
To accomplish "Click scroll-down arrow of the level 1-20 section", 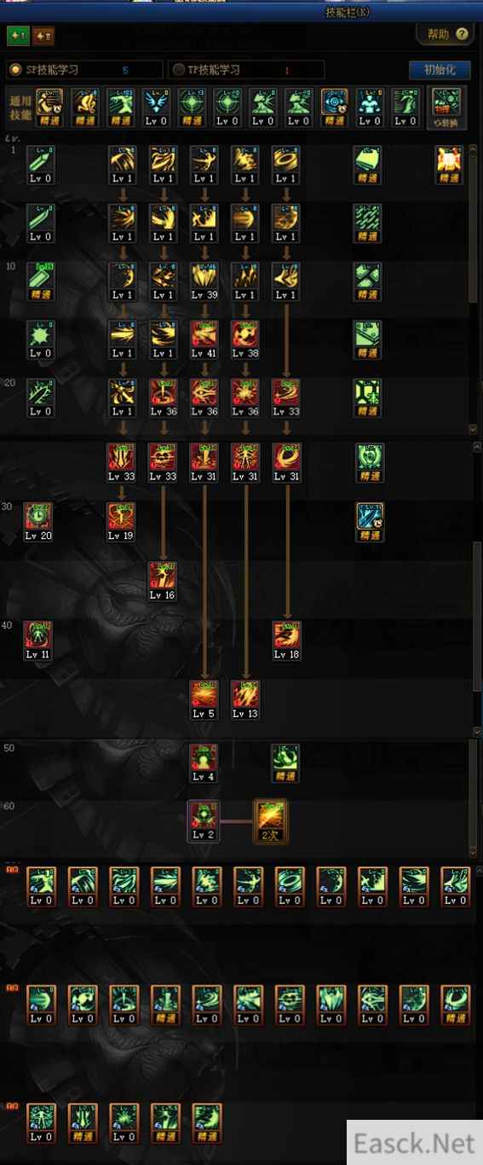I will (474, 430).
